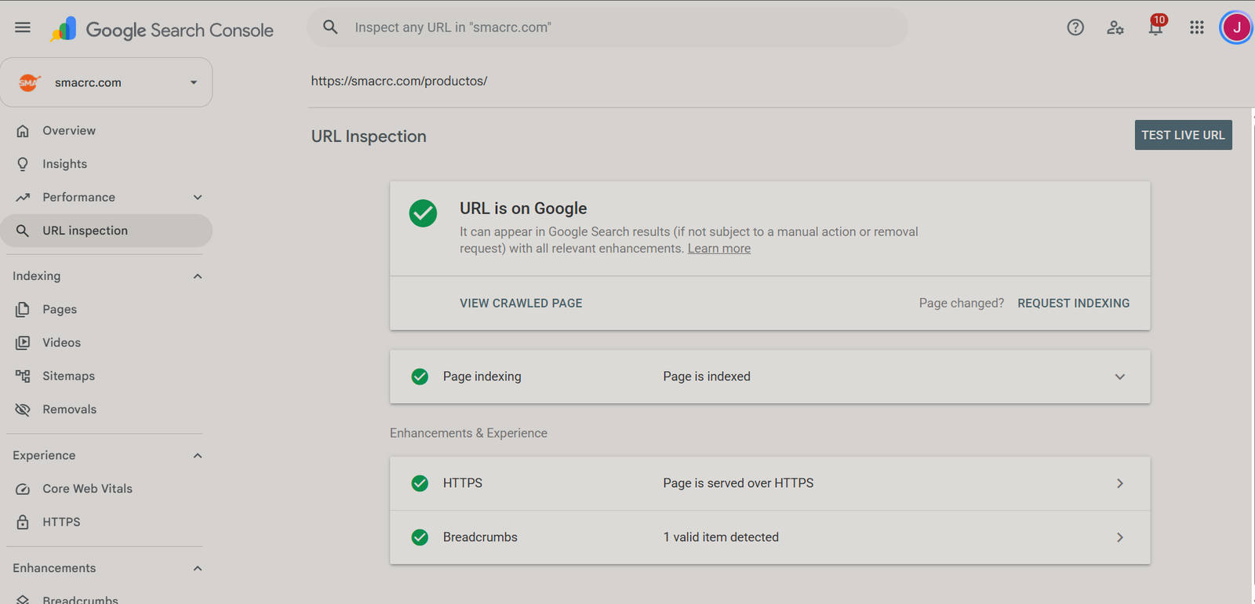
Task: Collapse the Experience section
Action: tap(198, 456)
